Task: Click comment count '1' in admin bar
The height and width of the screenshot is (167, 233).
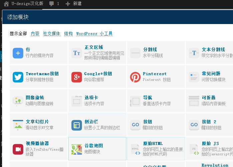Action: click(58, 4)
